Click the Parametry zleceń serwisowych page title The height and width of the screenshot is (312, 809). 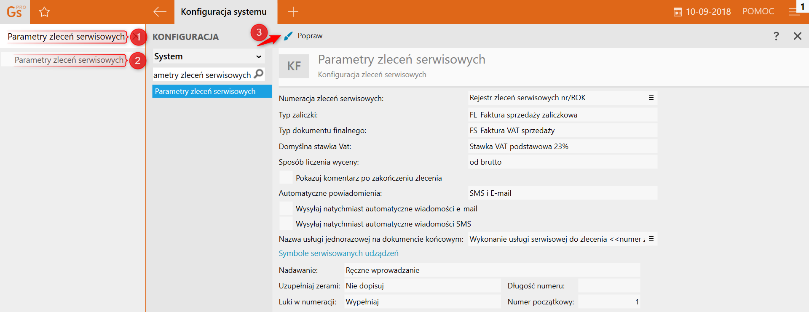coord(402,59)
